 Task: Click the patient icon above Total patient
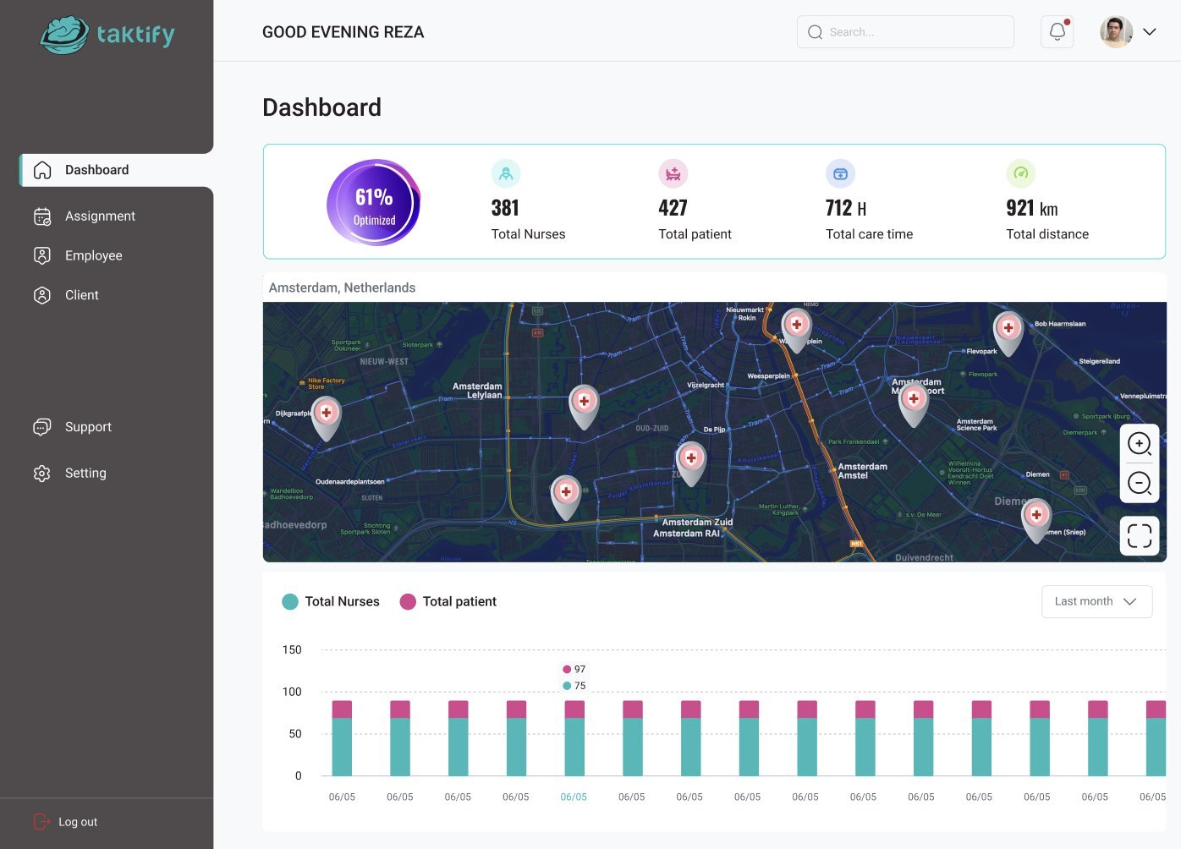pos(672,173)
